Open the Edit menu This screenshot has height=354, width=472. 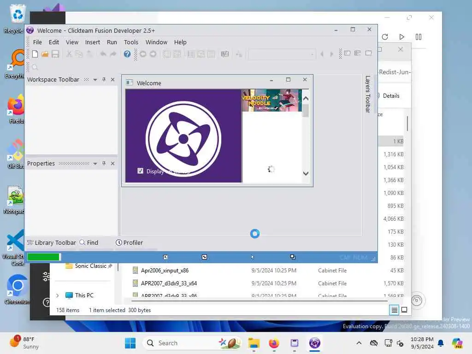click(54, 42)
